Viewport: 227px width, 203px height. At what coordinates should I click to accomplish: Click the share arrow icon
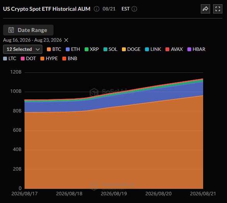[x=205, y=9]
